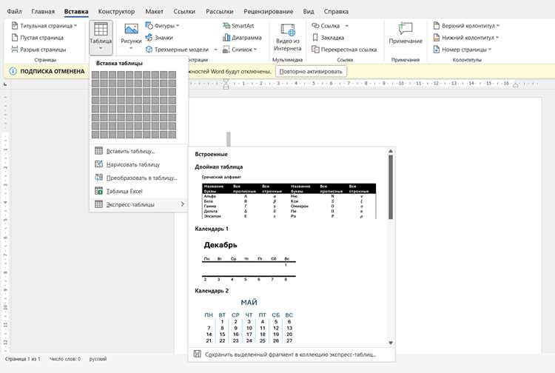Viewport: 555px width, 373px height.
Task: Select the Двойная таблица preview
Action: tap(289, 196)
